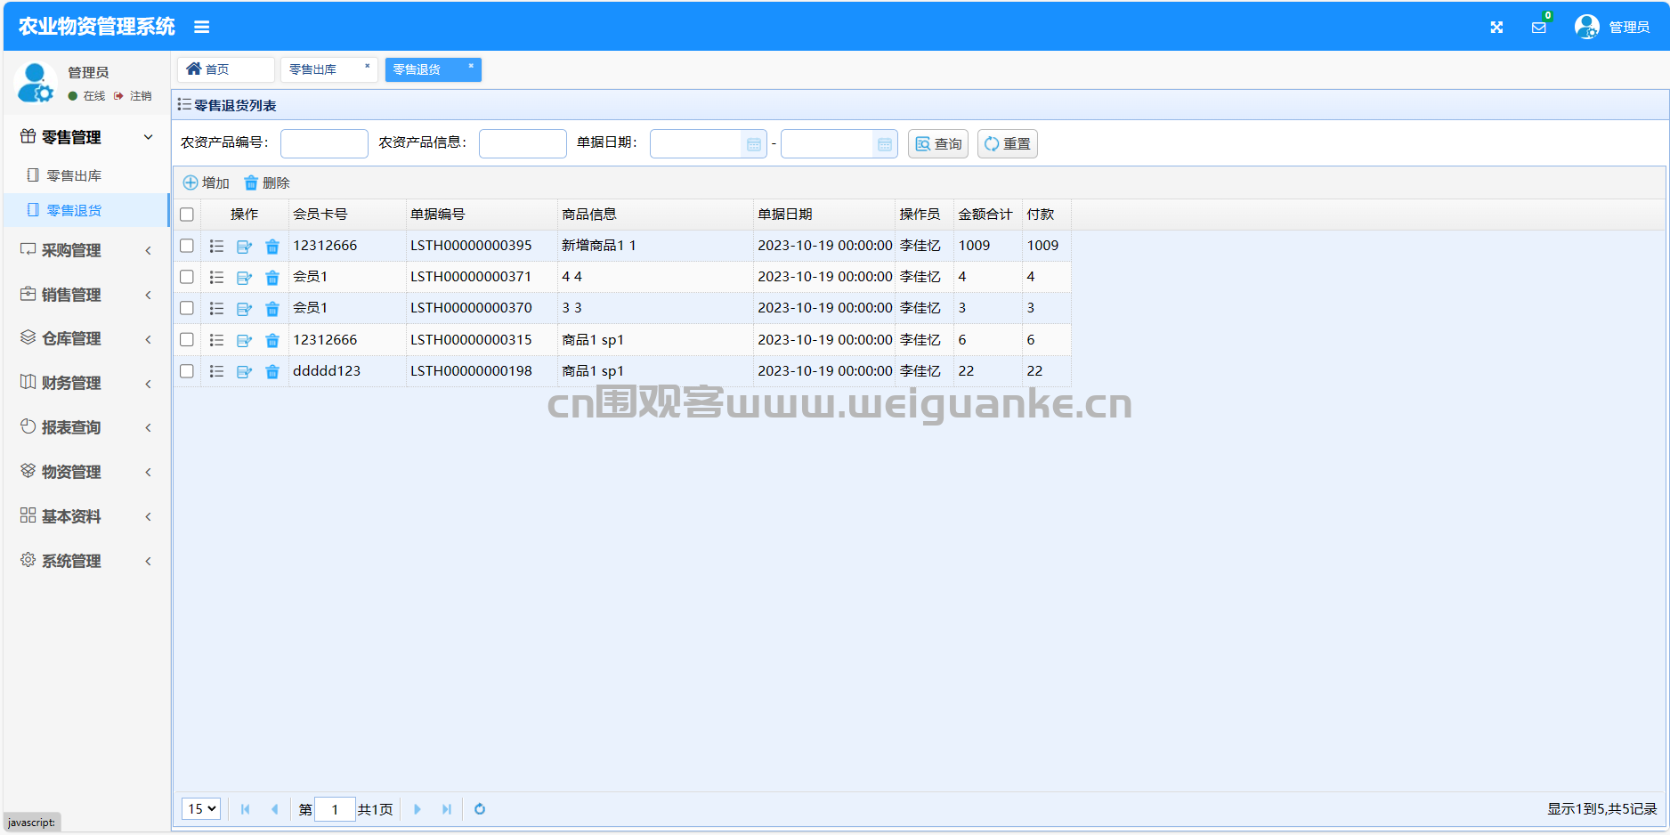Click the 单据日期 start date field

(x=696, y=144)
